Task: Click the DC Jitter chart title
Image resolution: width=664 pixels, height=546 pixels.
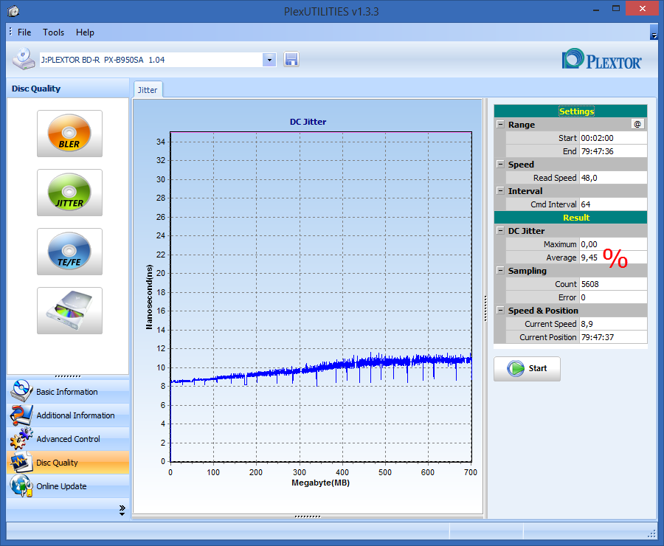Action: (308, 122)
